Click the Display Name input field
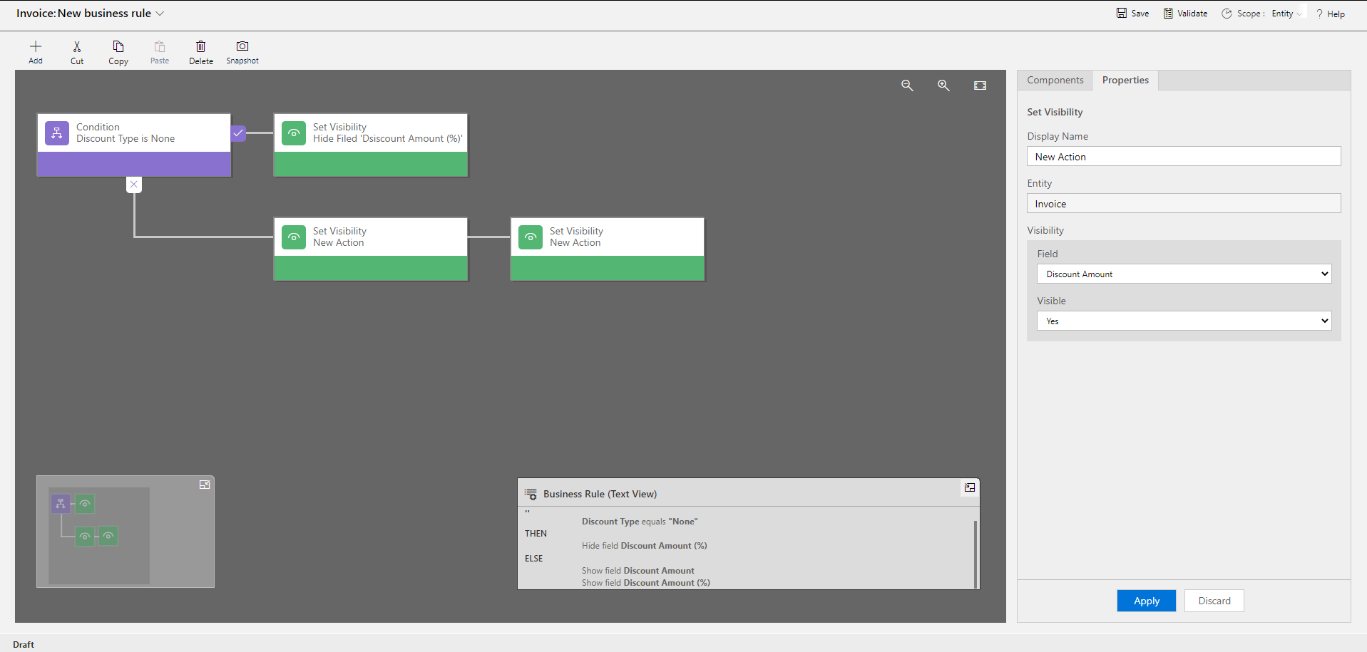Viewport: 1367px width, 652px height. 1183,156
